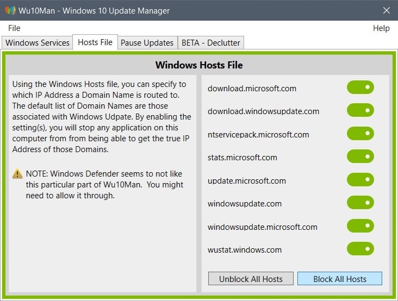Open the Help menu

(381, 28)
